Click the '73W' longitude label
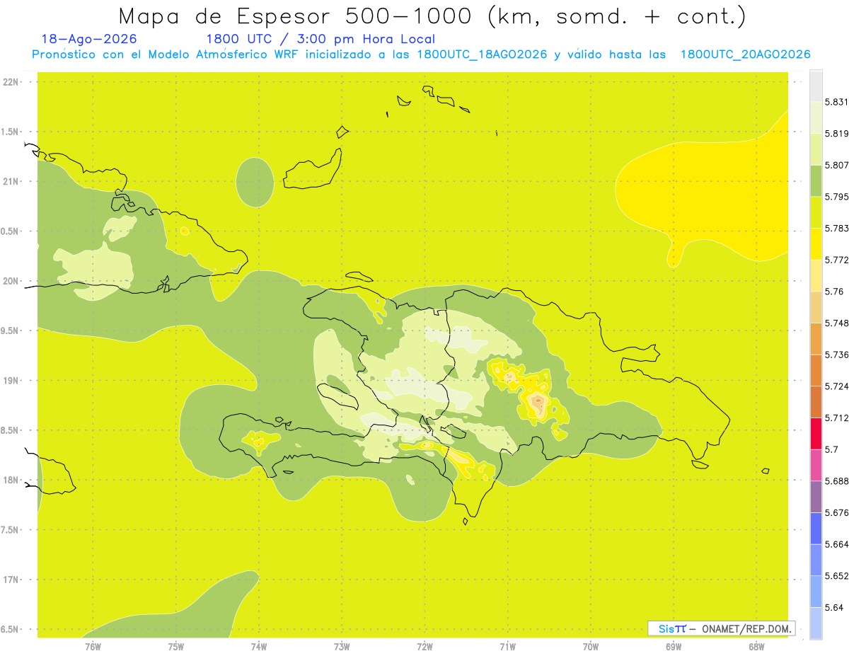Image resolution: width=849 pixels, height=656 pixels. point(342,646)
